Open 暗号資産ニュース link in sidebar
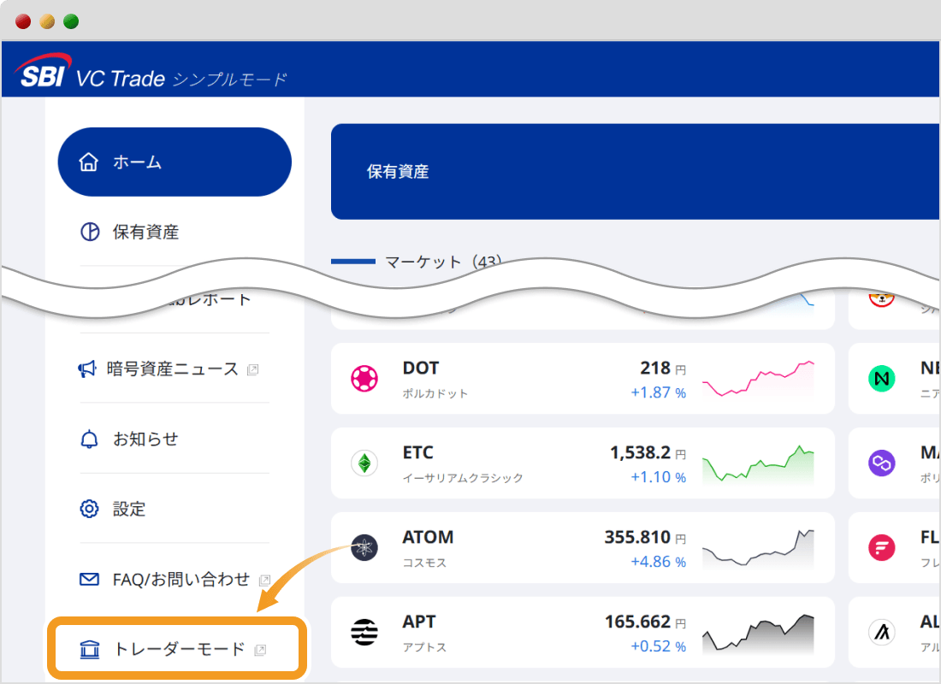941x684 pixels. tap(175, 369)
